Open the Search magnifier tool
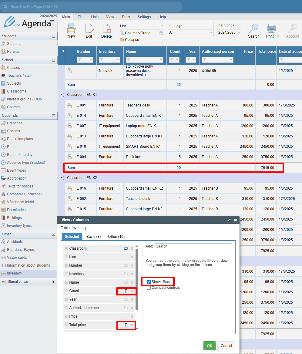 coord(253,29)
